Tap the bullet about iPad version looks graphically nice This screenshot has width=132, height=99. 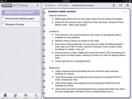[x=89, y=47]
